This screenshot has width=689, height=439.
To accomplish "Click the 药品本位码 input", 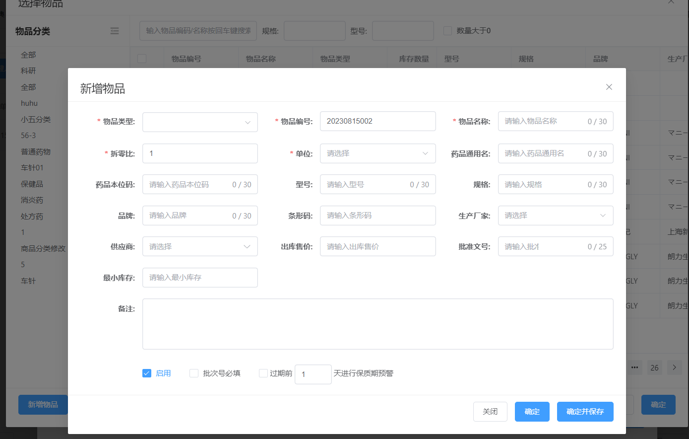I will coord(200,184).
